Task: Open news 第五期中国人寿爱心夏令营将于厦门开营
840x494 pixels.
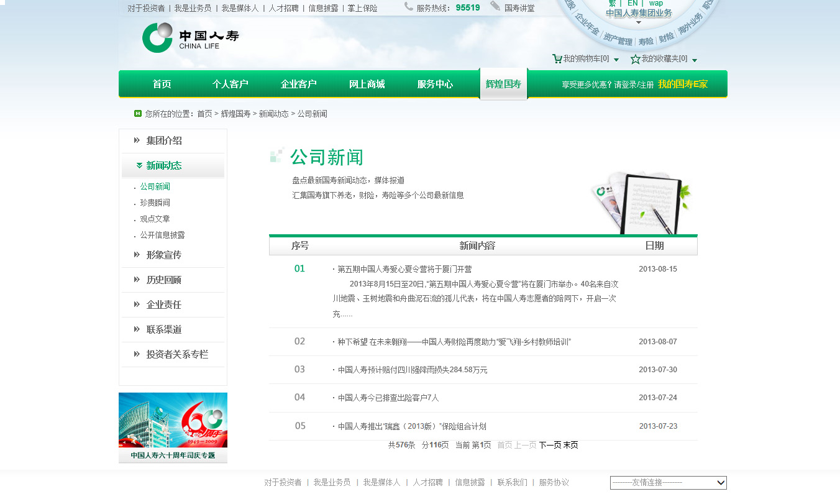Action: point(404,270)
